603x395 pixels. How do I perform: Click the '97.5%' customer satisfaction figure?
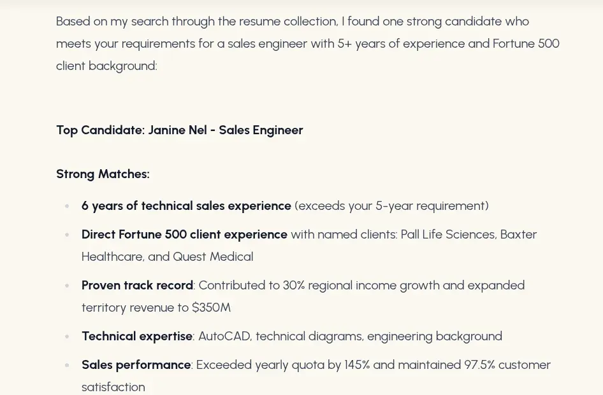point(479,364)
